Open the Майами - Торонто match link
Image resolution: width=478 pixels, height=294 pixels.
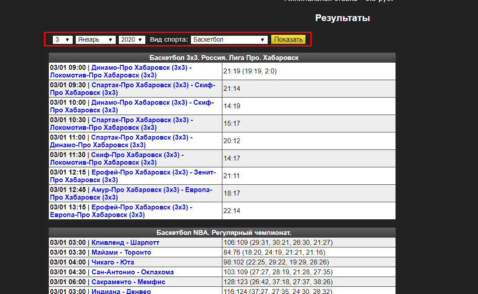coord(122,252)
